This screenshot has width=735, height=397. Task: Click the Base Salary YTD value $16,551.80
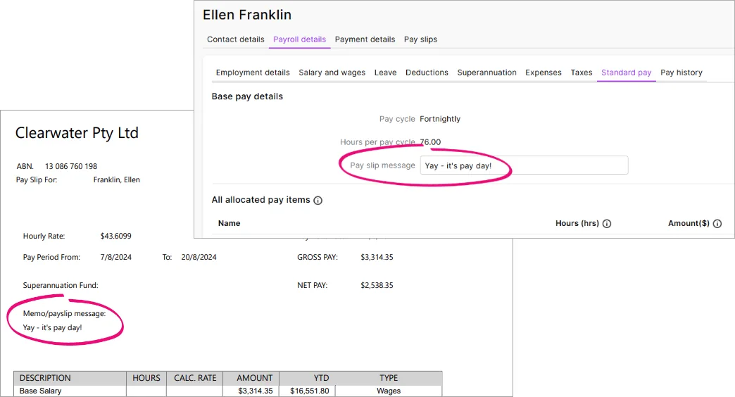(309, 391)
